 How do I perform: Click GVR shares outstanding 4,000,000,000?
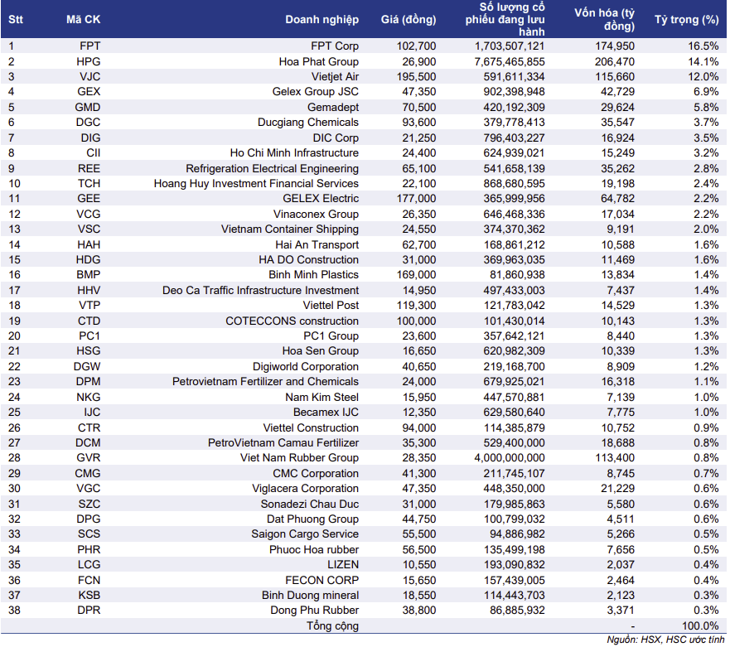505,457
